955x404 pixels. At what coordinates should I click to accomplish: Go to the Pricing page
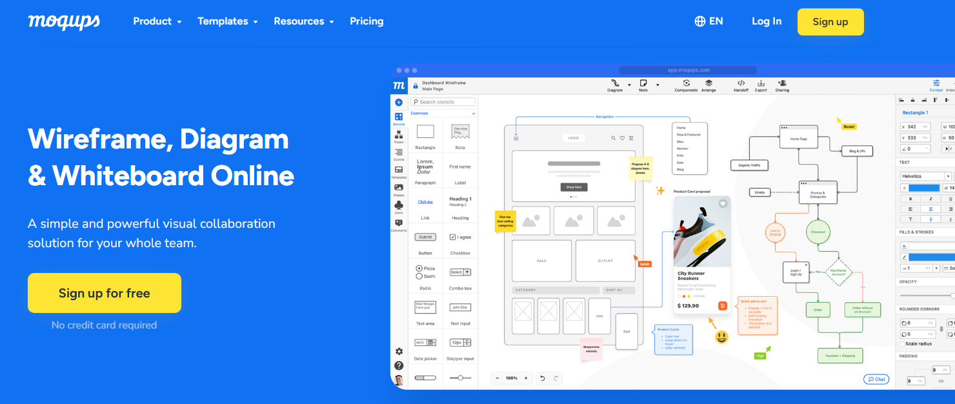[x=367, y=21]
